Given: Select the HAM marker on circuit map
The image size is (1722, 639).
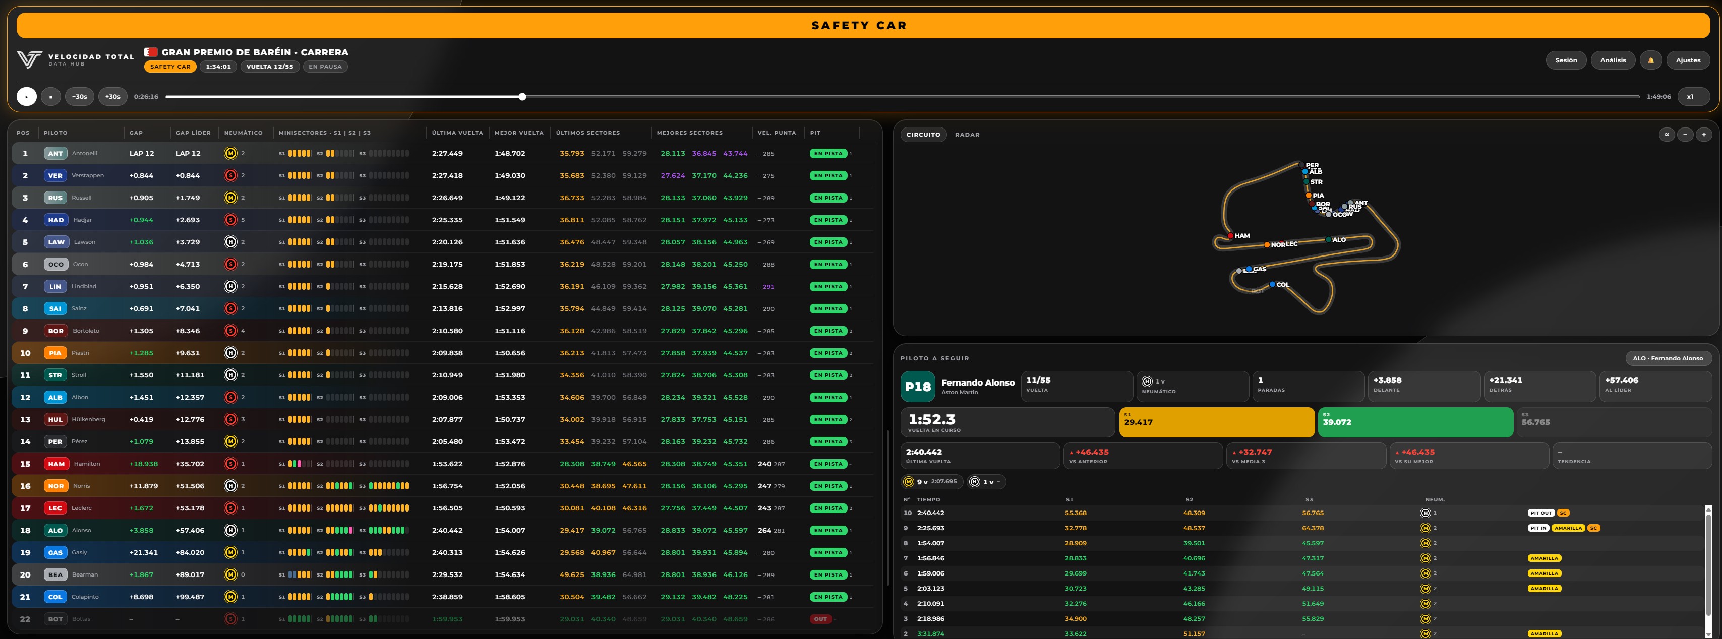Looking at the screenshot, I should 1230,235.
